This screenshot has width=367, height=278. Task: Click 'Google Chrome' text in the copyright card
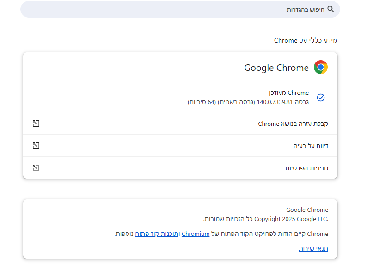pyautogui.click(x=307, y=210)
